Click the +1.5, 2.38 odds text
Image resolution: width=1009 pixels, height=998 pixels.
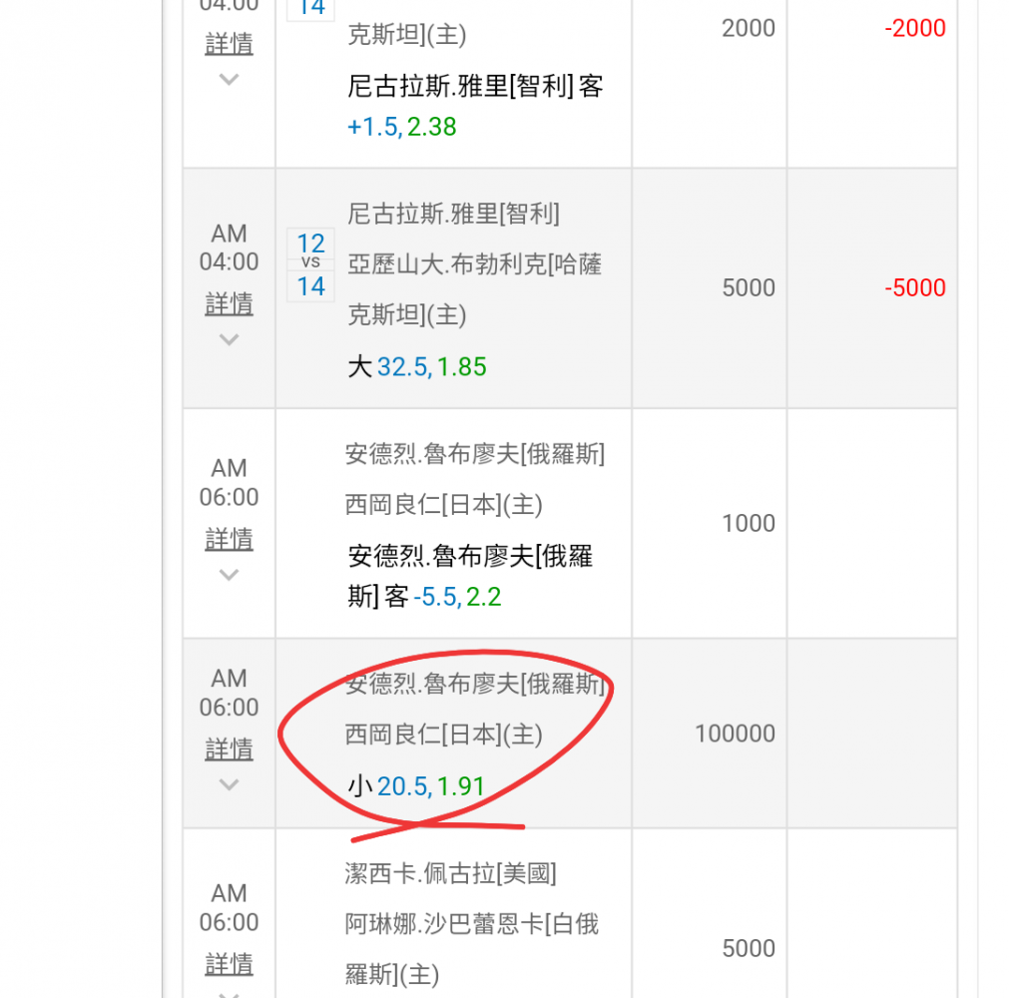click(401, 127)
